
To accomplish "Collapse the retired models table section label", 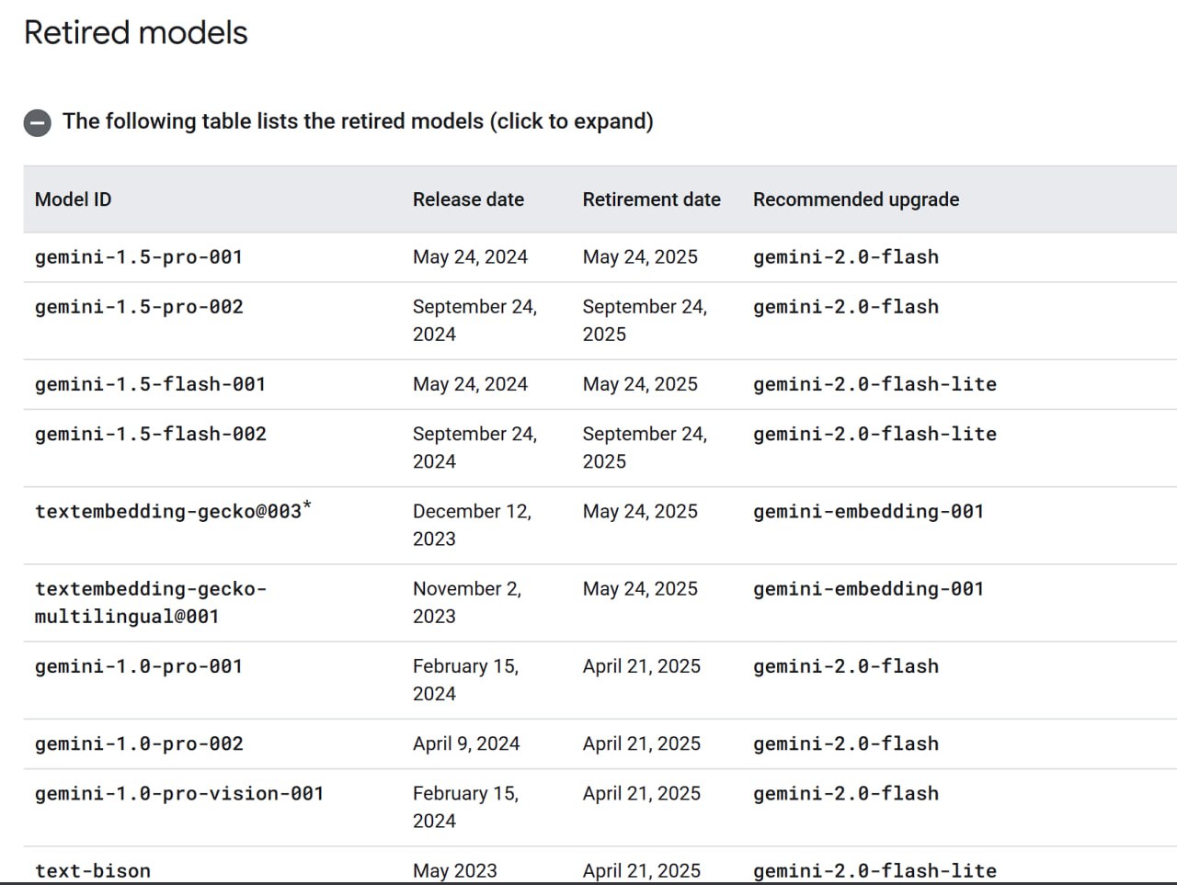I will [x=357, y=121].
